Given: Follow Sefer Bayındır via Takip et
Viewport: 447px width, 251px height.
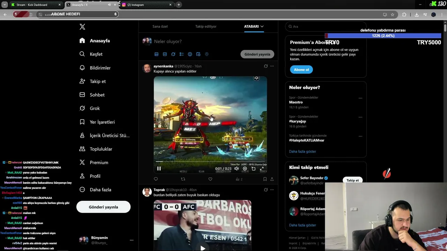Looking at the screenshot, I should [353, 180].
